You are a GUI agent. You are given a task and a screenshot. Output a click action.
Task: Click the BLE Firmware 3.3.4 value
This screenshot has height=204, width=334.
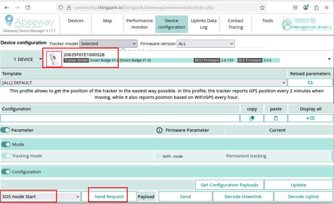[x=267, y=60]
